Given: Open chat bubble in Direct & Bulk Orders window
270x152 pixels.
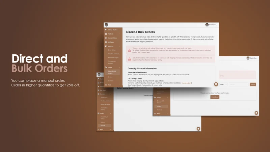Looking at the screenshot, I should (x=216, y=84).
